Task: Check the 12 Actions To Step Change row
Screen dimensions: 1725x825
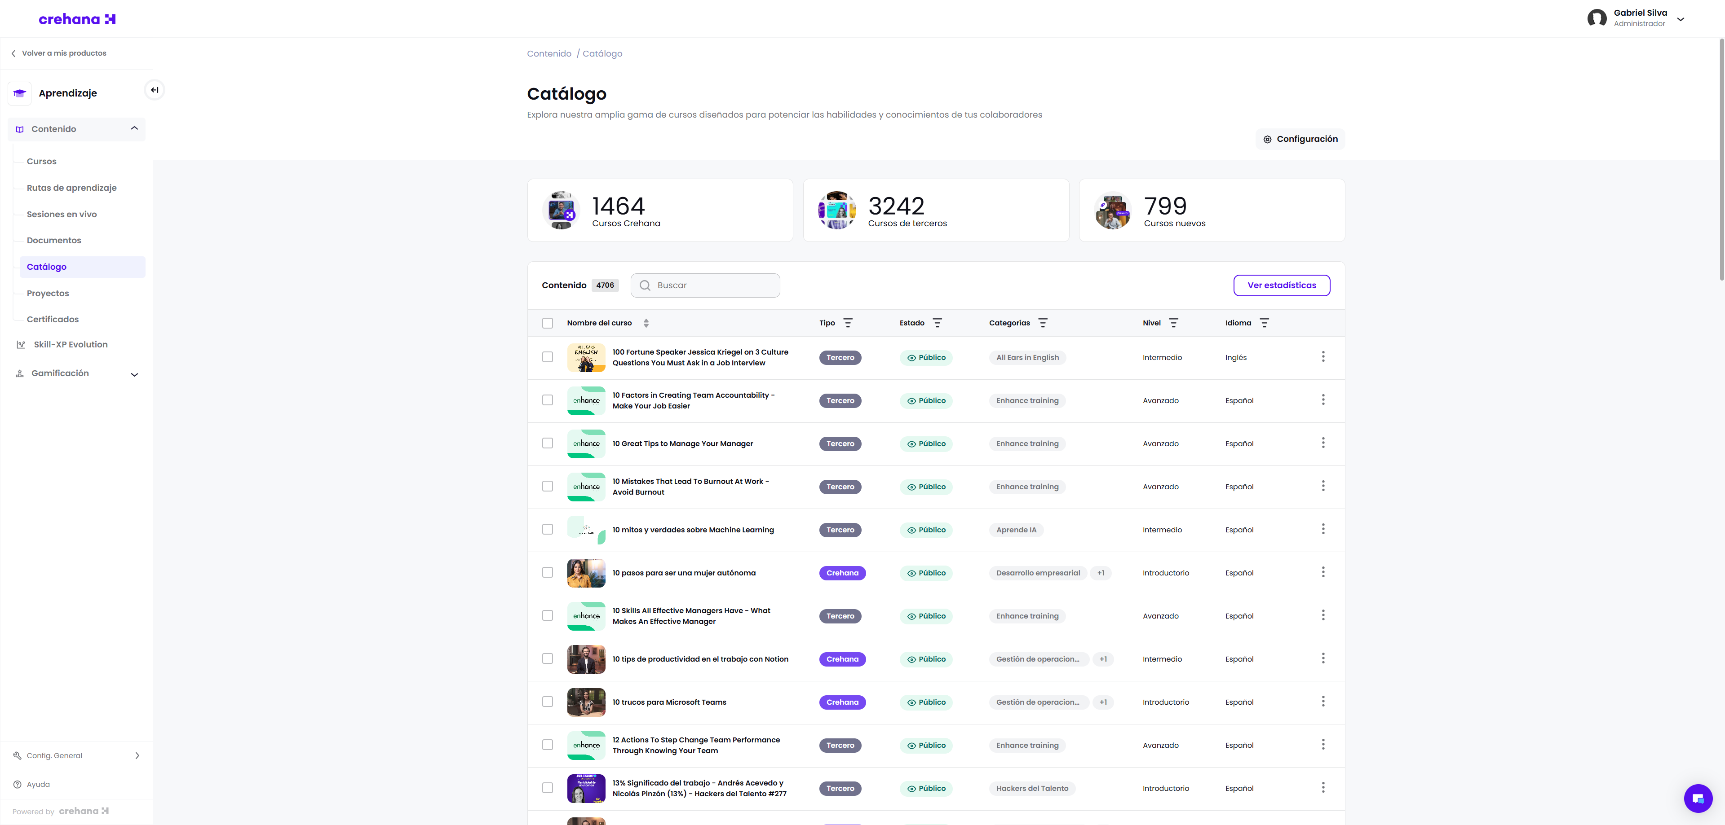Action: [x=547, y=745]
